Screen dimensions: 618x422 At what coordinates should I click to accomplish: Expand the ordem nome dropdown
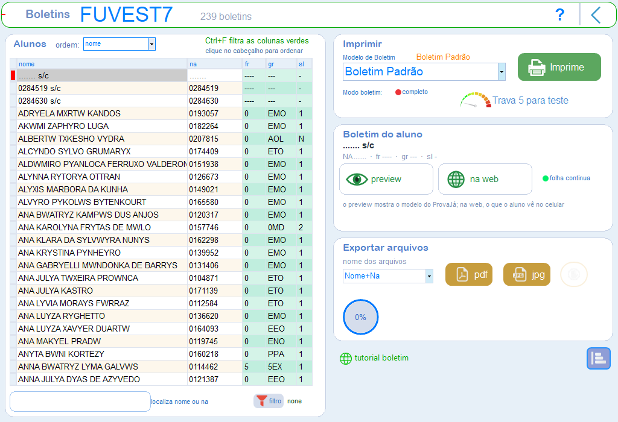click(151, 44)
